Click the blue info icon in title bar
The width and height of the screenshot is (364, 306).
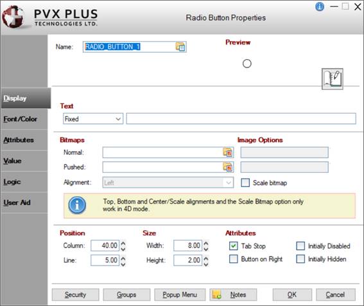pyautogui.click(x=320, y=6)
